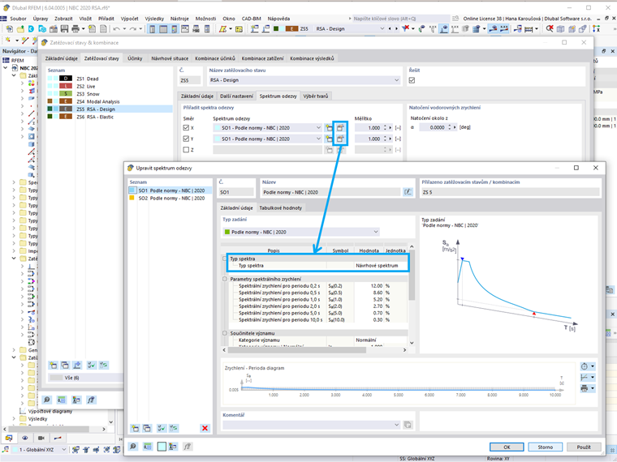Click orange swatch of SO2 list entry
The width and height of the screenshot is (617, 462).
pos(132,198)
